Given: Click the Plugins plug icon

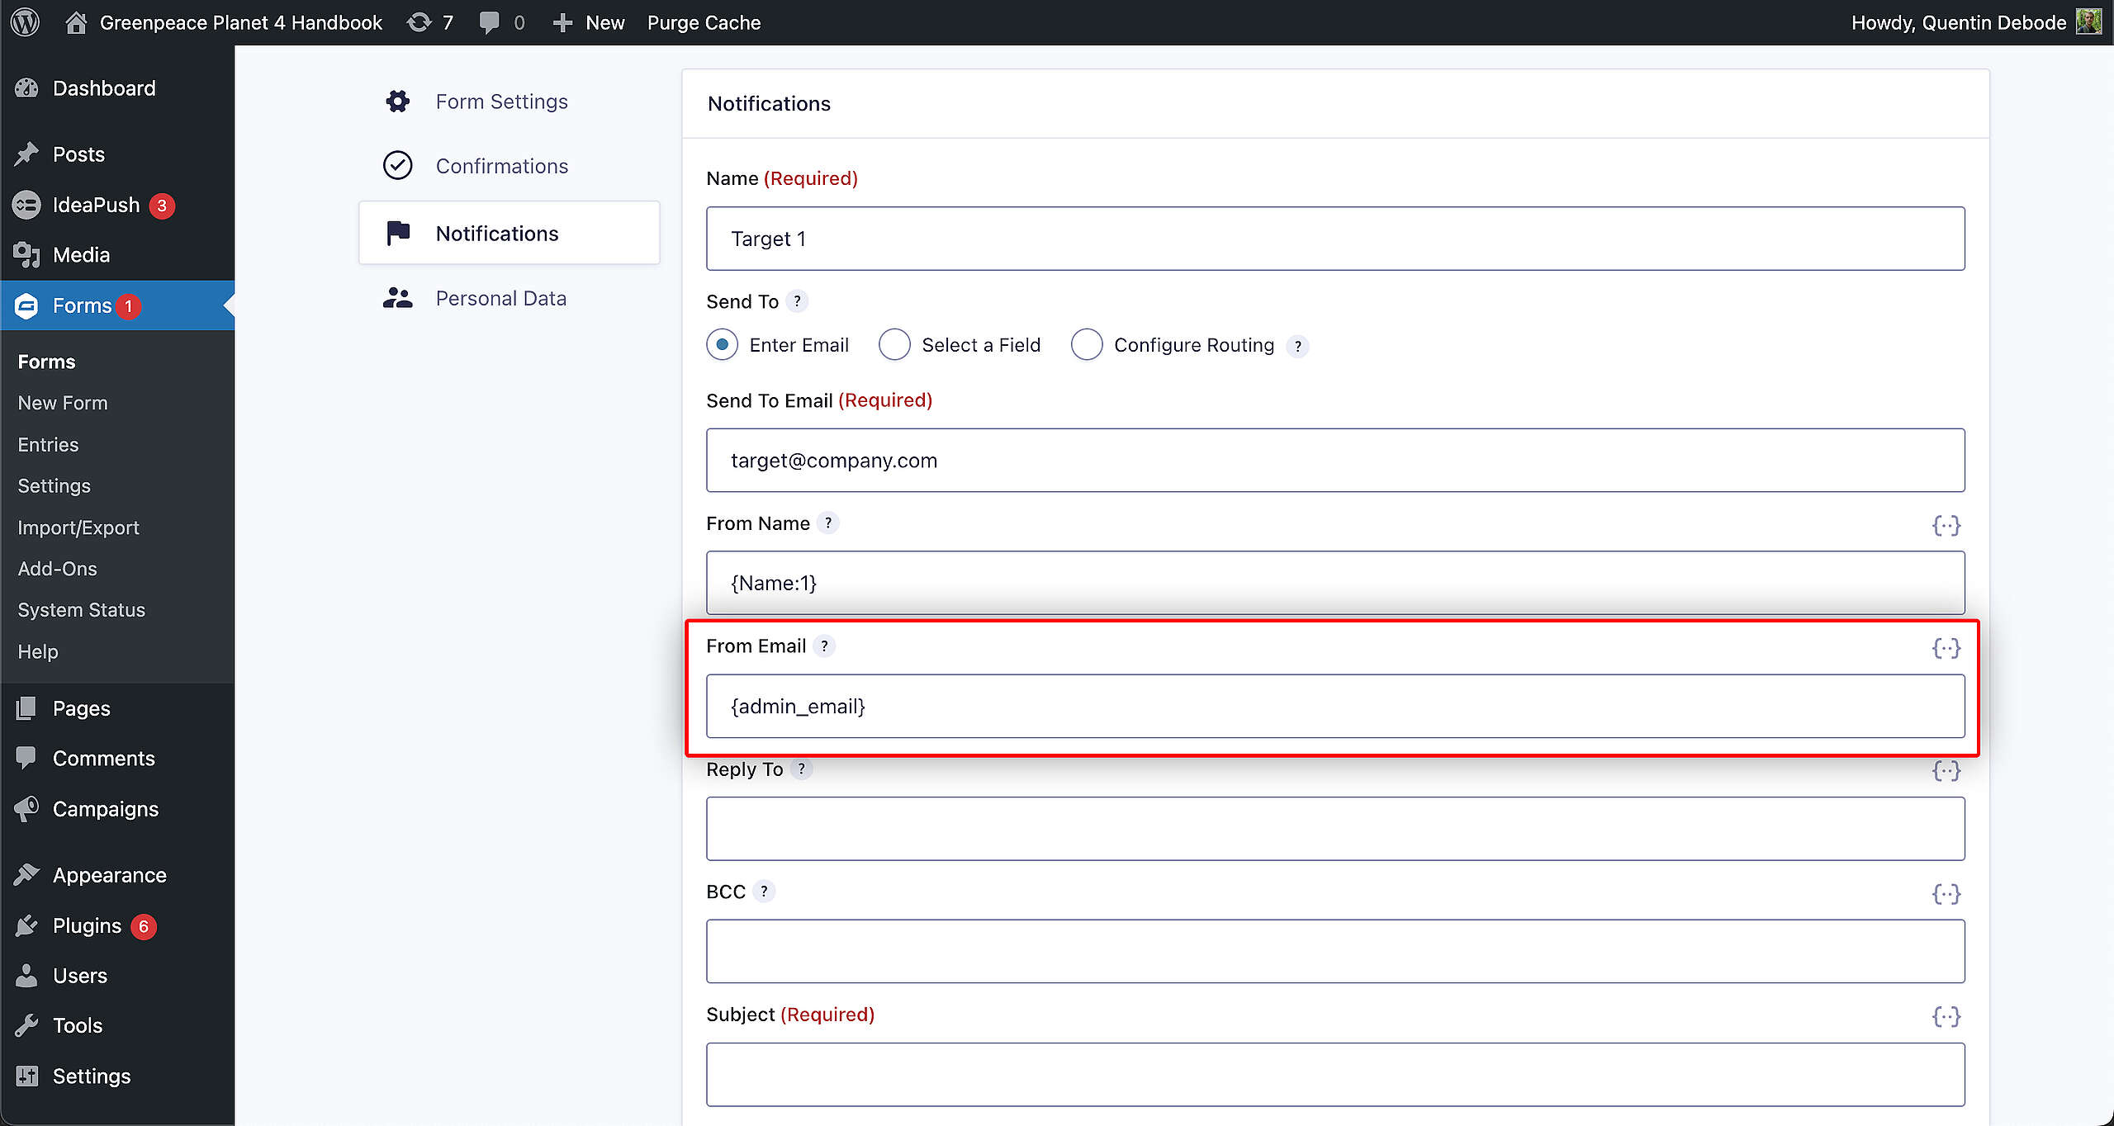Looking at the screenshot, I should (x=26, y=925).
